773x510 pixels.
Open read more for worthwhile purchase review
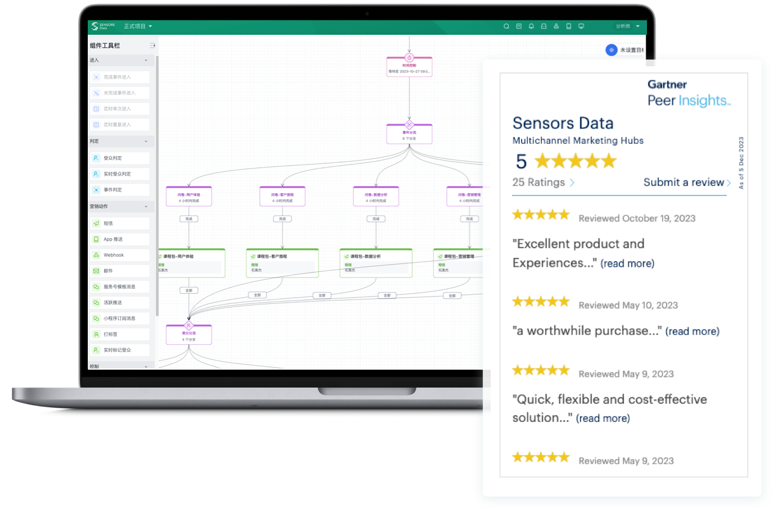coord(693,331)
